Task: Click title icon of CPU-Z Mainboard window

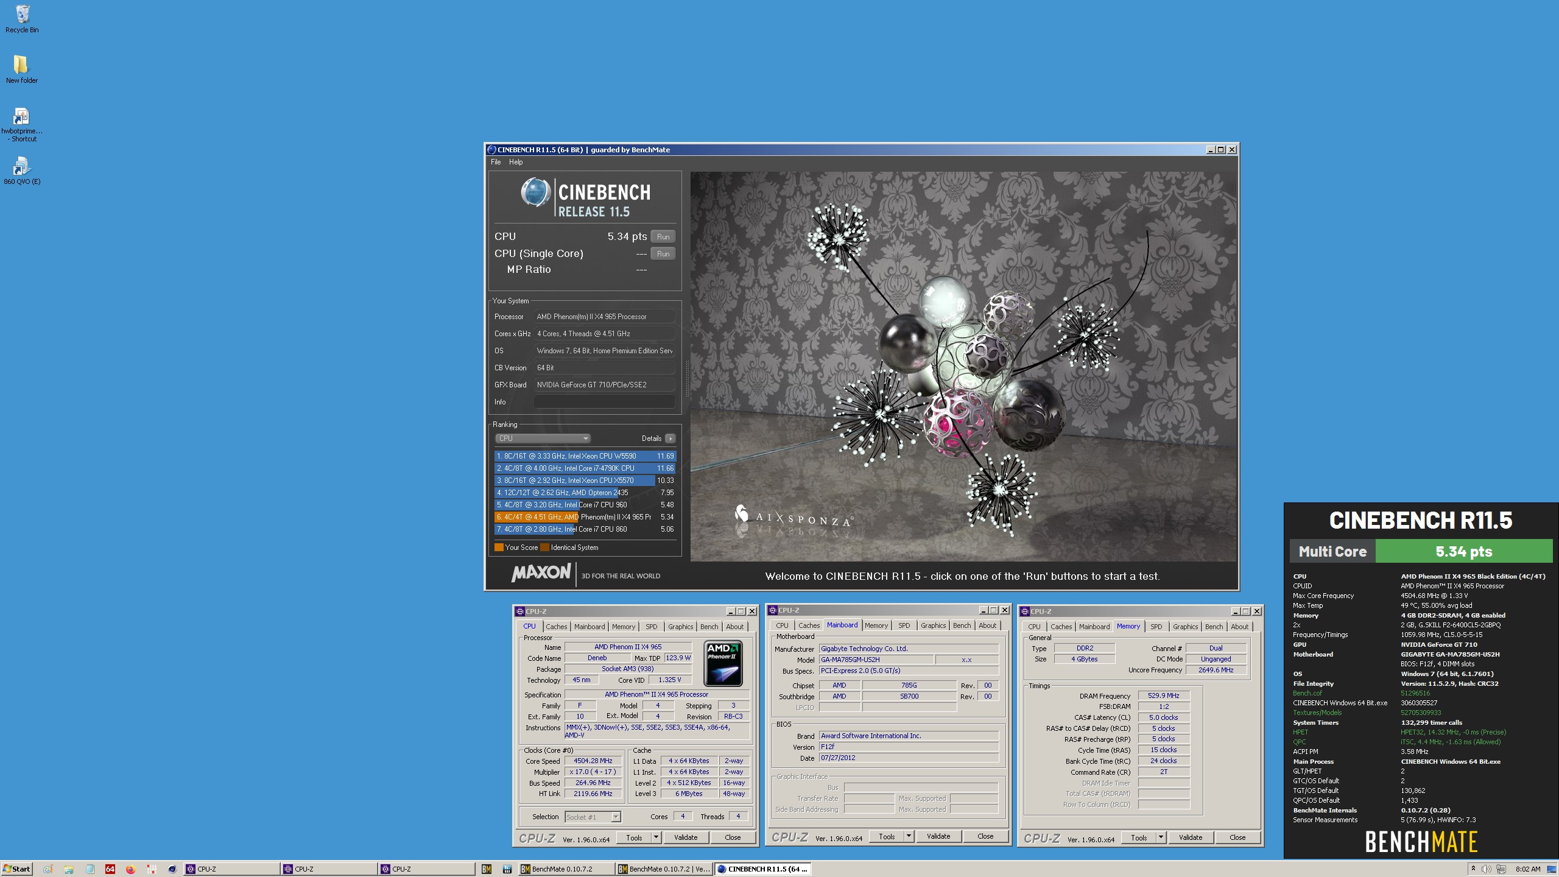Action: tap(773, 610)
